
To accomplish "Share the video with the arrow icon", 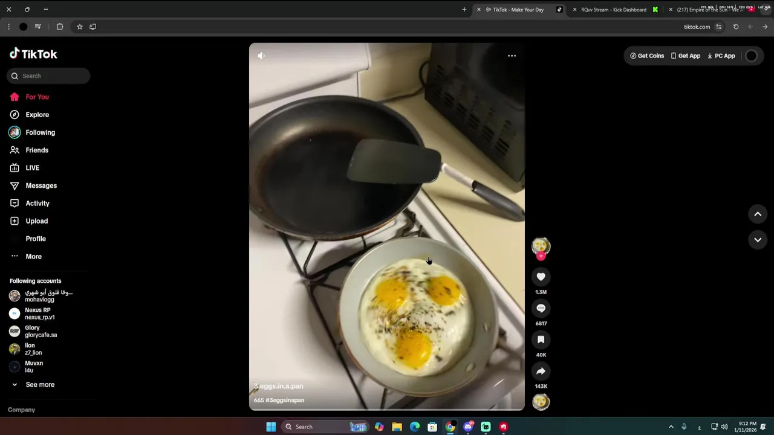I will (541, 371).
